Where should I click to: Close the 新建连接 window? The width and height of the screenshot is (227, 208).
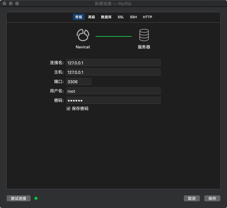[4, 3]
